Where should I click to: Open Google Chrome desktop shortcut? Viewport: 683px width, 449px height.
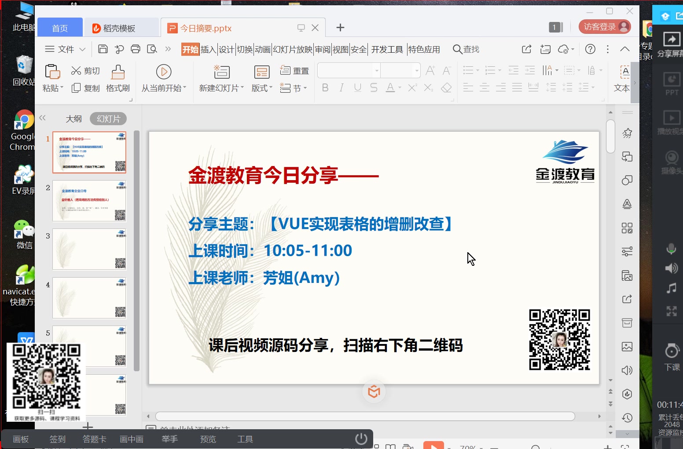tap(23, 130)
